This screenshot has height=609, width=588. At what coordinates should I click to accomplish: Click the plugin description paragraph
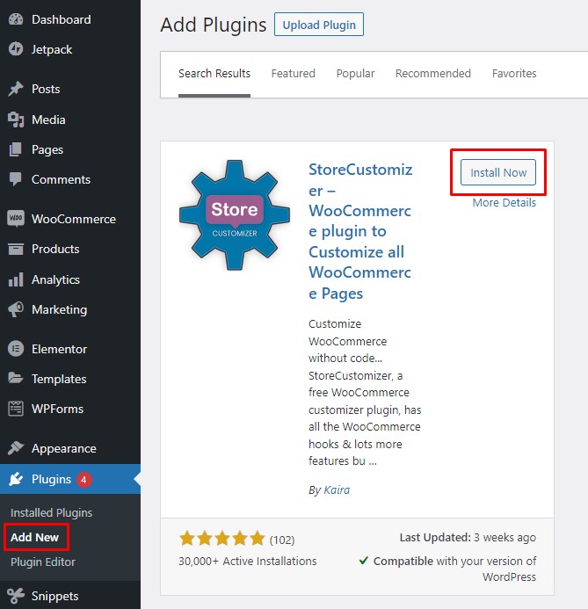point(365,393)
